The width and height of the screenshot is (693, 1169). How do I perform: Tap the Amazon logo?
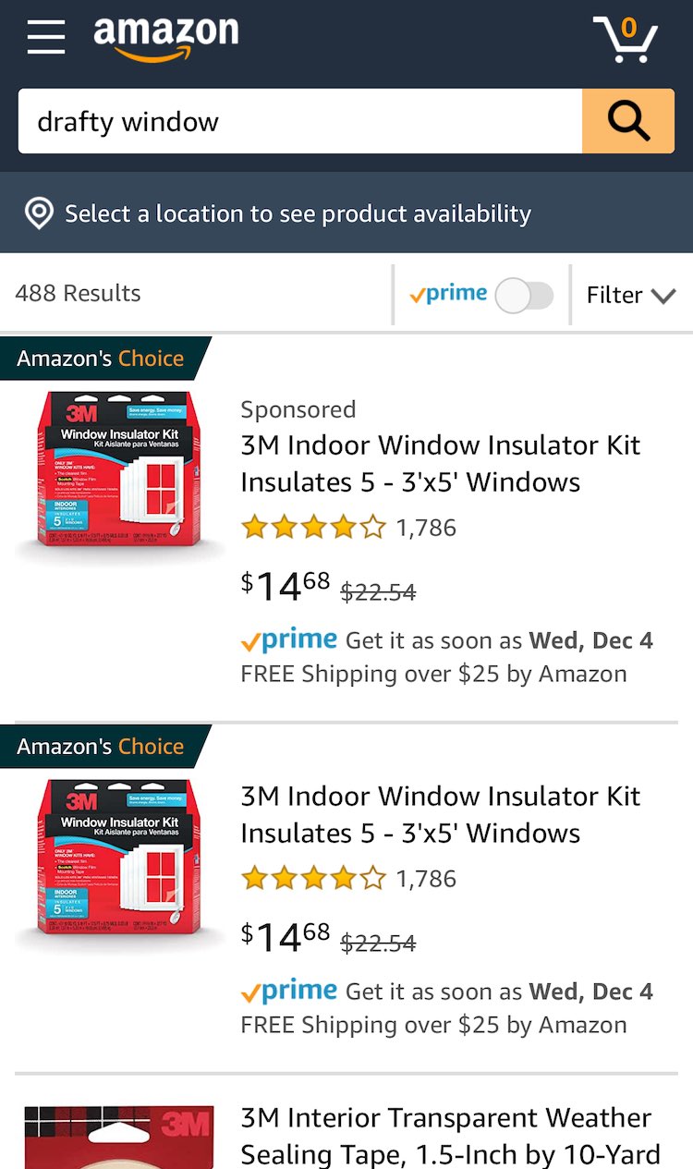coord(166,39)
